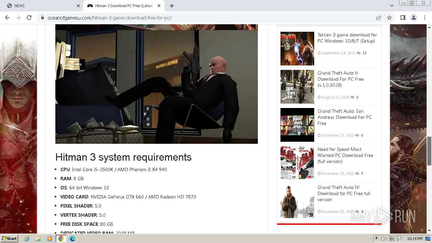Screen dimensions: 432x243
Task: Select the Hitman 3 Download PC Free tab
Action: (x=124, y=6)
